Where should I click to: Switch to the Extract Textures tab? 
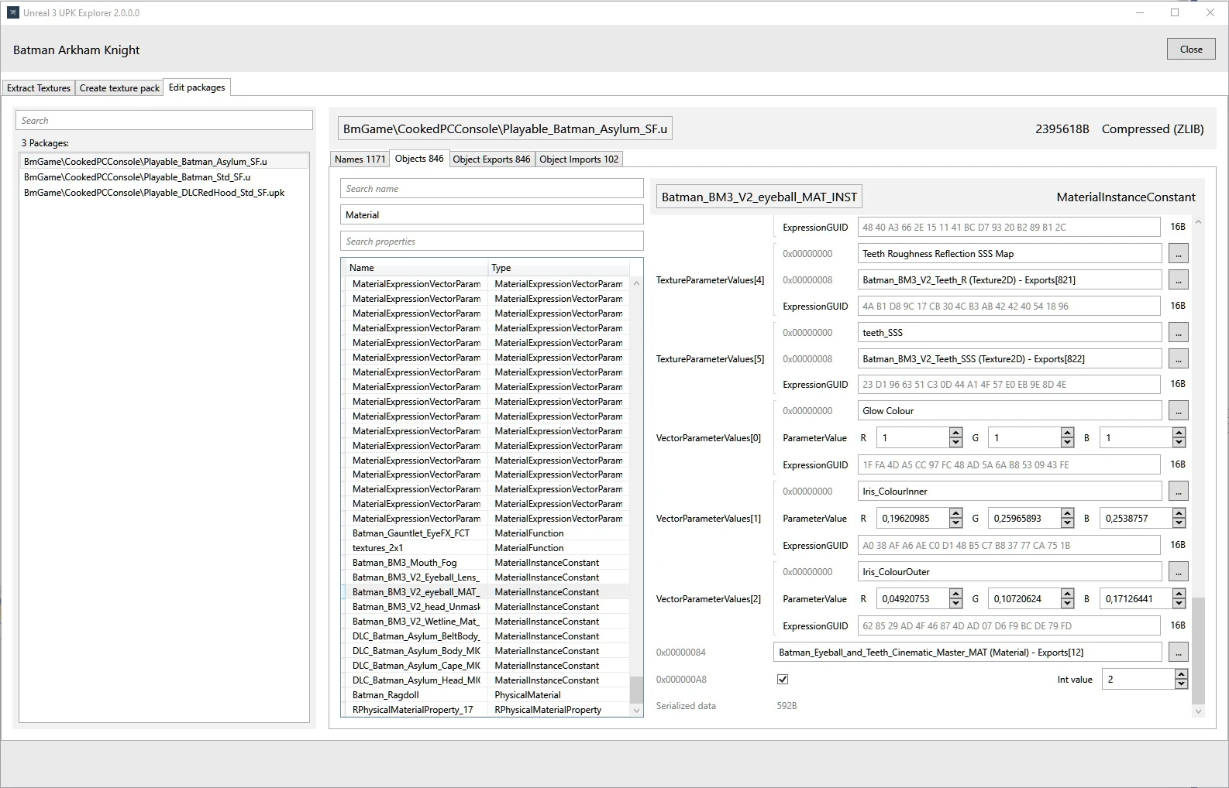coord(39,88)
